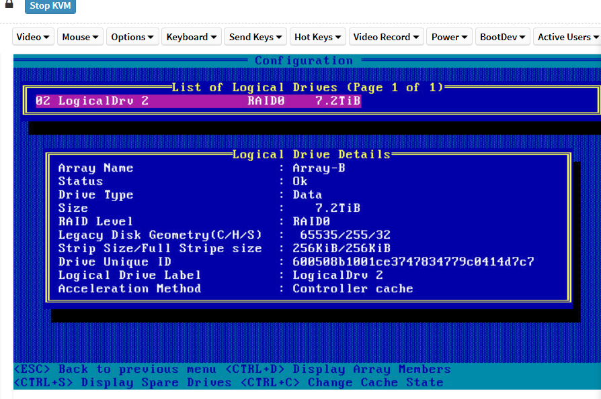Viewport: 601px width, 399px height.
Task: Click the Logical Drive Label field name
Action: click(x=130, y=275)
